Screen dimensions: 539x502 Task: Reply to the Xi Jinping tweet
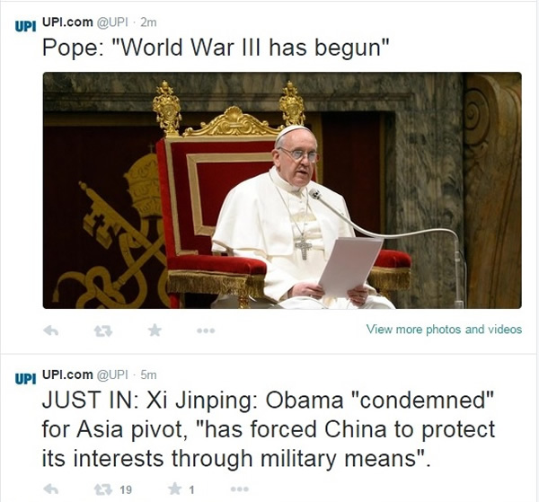click(x=51, y=489)
